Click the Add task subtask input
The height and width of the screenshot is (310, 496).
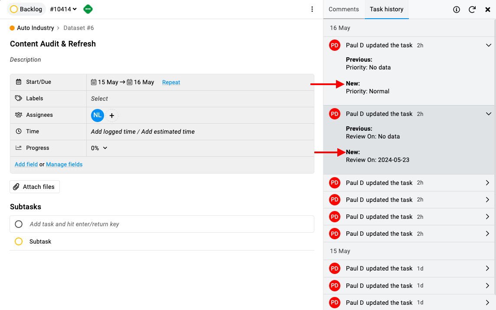pos(162,224)
